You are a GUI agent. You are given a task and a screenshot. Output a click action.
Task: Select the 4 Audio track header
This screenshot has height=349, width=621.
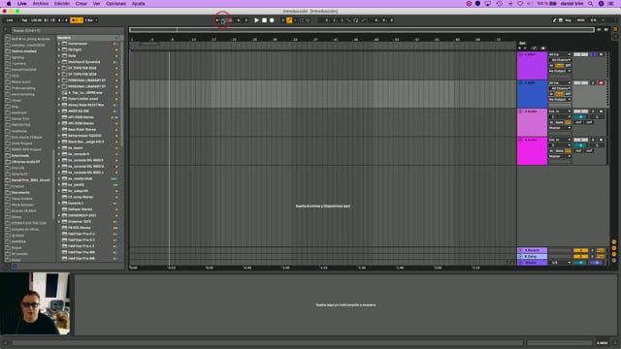coord(533,151)
